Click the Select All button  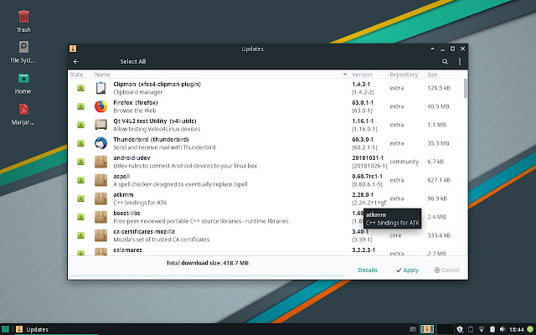(133, 61)
